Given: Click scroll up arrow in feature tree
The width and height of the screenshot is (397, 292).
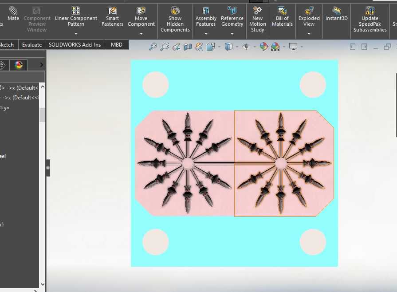Looking at the screenshot, I should coord(43,87).
